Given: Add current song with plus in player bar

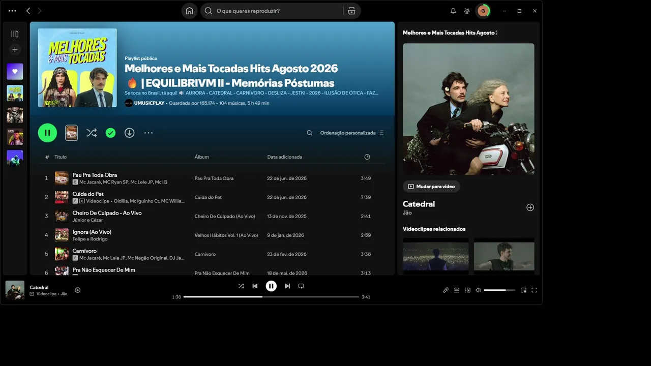Looking at the screenshot, I should pos(78,290).
